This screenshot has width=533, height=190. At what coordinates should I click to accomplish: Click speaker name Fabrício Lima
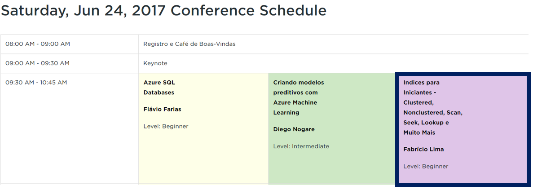tap(423, 149)
